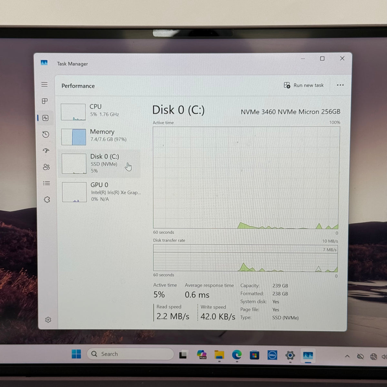Image resolution: width=387 pixels, height=387 pixels.
Task: Open the Services puzzle-piece sidebar icon
Action: pyautogui.click(x=47, y=200)
